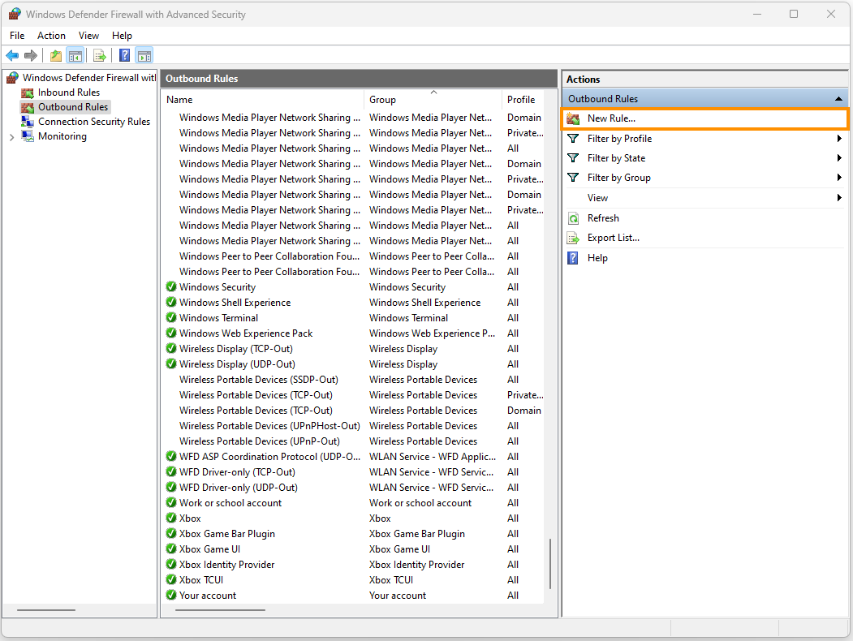Select the Xbox Game Bar Plugin rule
This screenshot has width=853, height=641.
click(227, 533)
